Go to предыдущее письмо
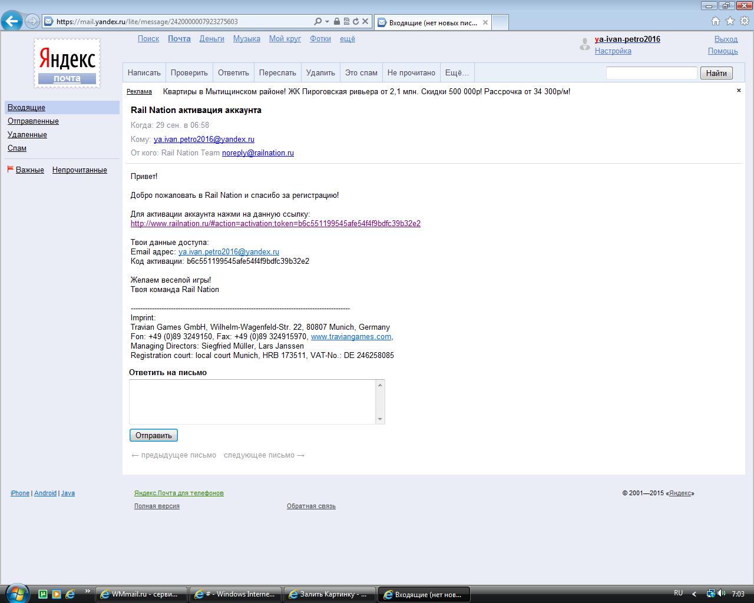Viewport: 754px width, 603px height. (173, 455)
